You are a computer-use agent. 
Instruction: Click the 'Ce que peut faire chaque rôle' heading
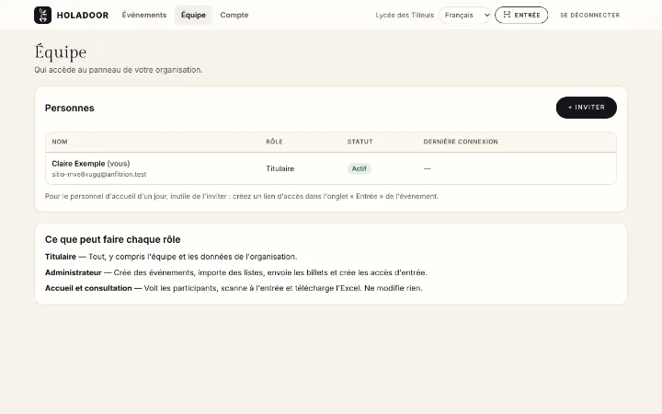(x=113, y=239)
